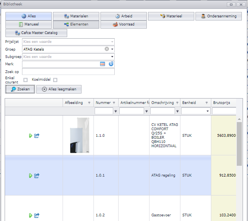Screen dimensions: 248x221
Task: Click green play arrow for row 1.1.0
Action: [x=31, y=136]
